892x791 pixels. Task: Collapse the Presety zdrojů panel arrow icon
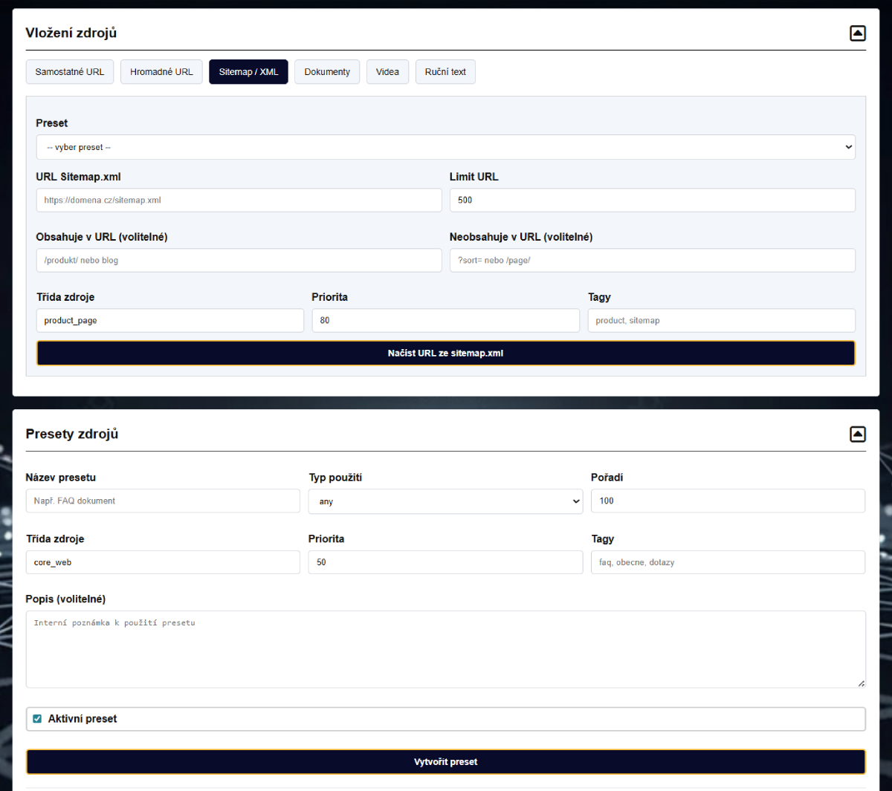858,434
